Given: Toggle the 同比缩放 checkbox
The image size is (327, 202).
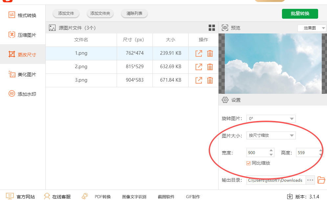Looking at the screenshot, I should coord(248,163).
